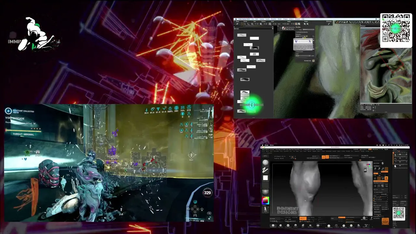Select the Brush tool in Painter's toolbox
Viewport: 416px width, 234px height.
pos(338,22)
